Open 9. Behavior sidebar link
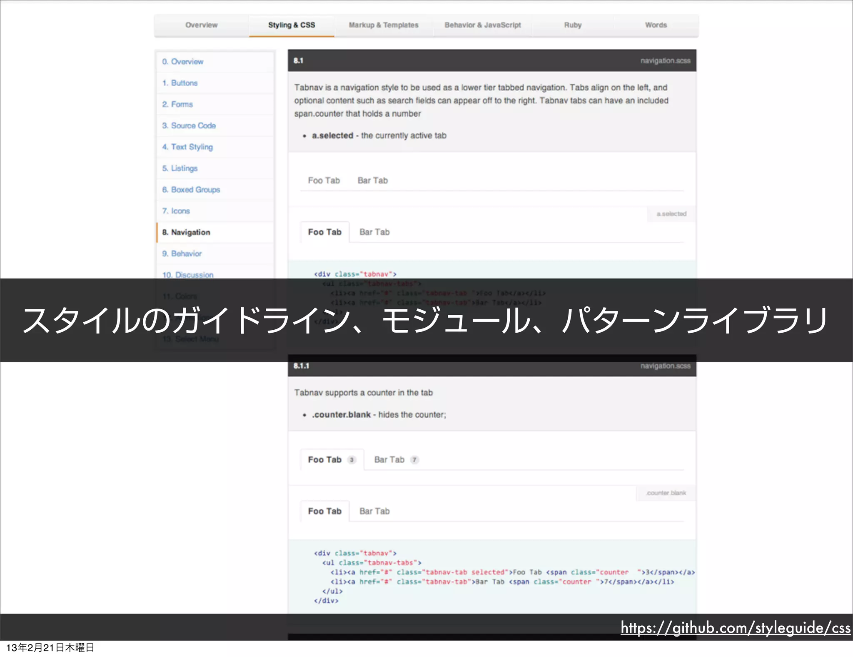 coord(215,253)
